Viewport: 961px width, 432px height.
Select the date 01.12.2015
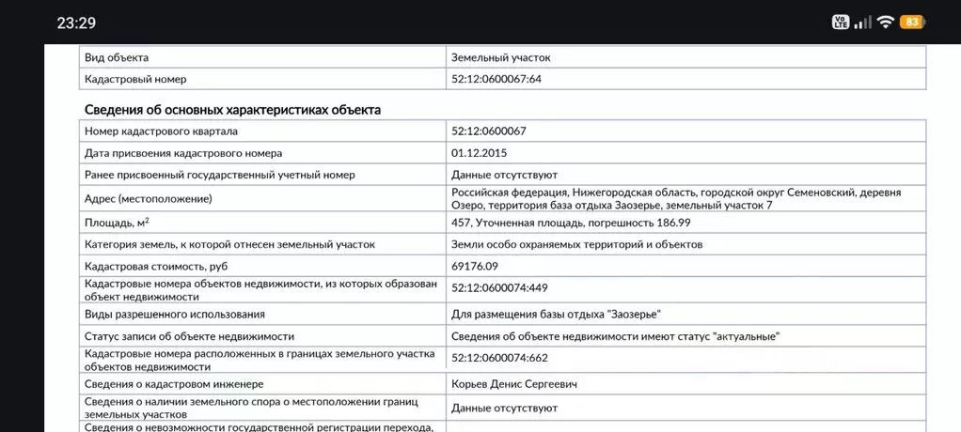(x=480, y=153)
